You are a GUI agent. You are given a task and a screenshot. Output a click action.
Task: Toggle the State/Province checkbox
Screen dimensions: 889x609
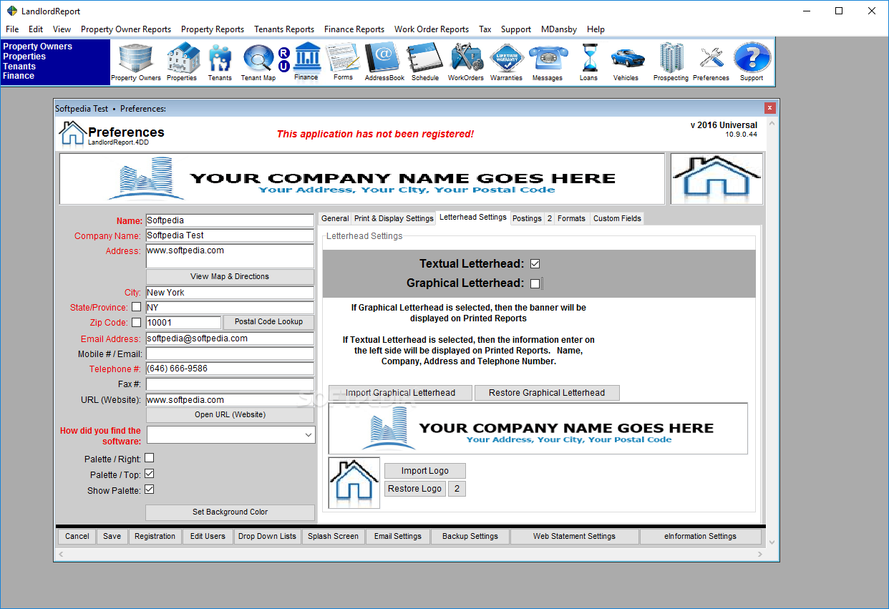pyautogui.click(x=136, y=307)
